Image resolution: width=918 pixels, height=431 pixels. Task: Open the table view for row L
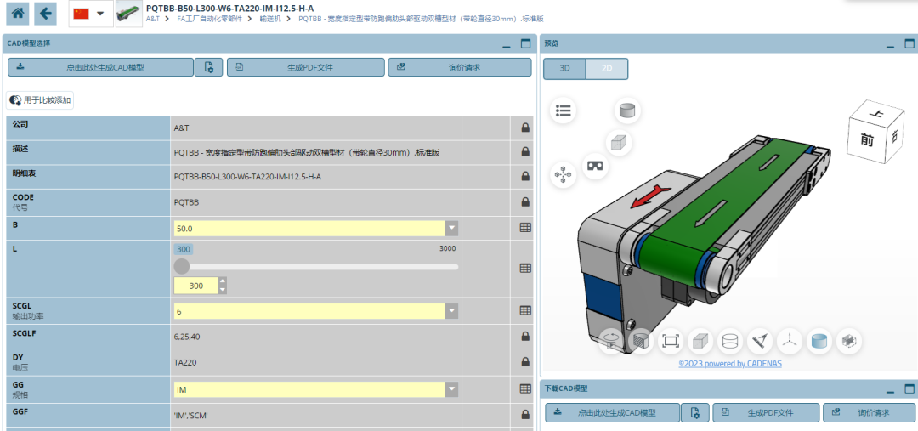pos(525,268)
